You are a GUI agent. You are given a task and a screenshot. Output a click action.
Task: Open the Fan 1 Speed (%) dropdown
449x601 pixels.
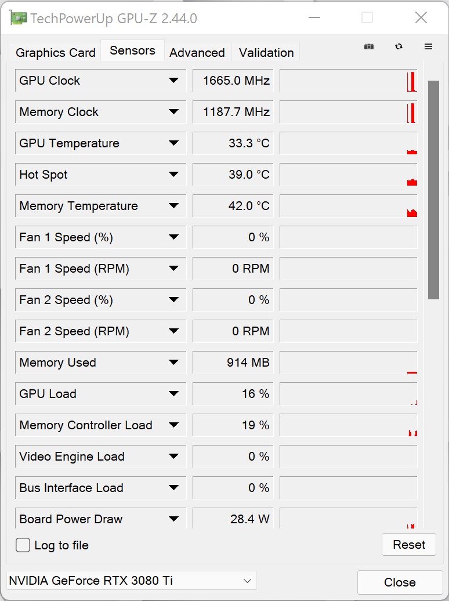pyautogui.click(x=173, y=237)
